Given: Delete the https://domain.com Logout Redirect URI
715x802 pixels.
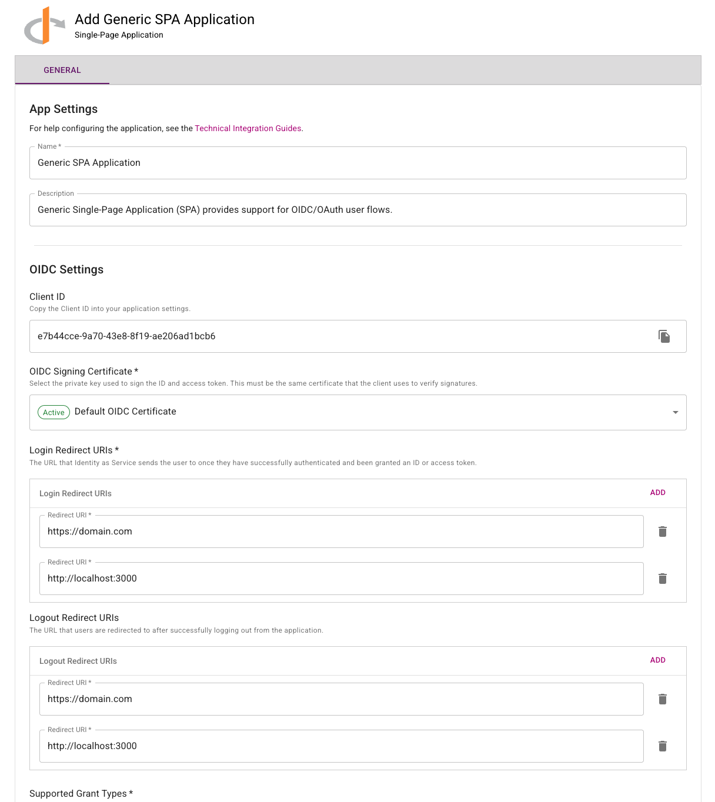Looking at the screenshot, I should pyautogui.click(x=662, y=699).
